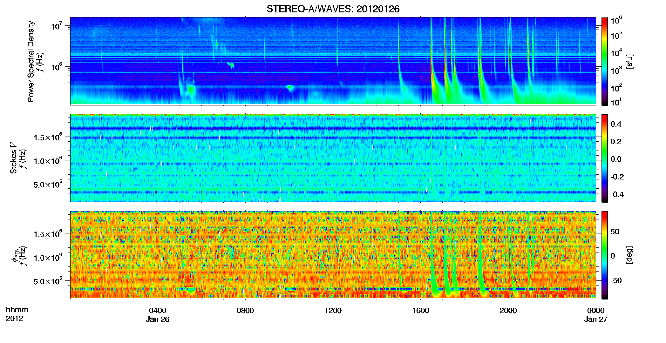Click the 1600 time axis label

(421, 310)
